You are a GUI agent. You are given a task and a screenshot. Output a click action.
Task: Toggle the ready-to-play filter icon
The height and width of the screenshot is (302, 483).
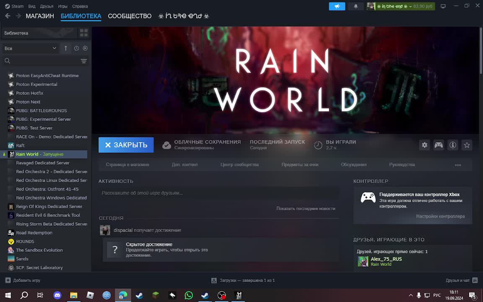click(x=86, y=48)
